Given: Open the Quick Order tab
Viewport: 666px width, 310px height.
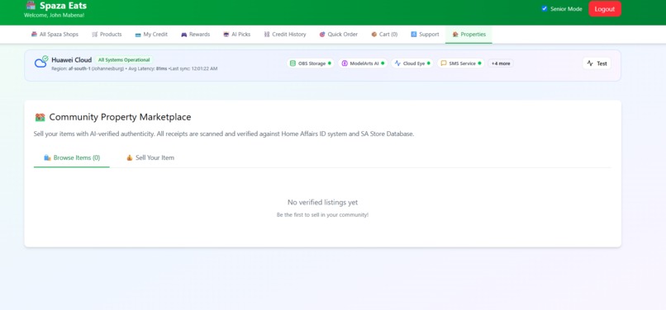Looking at the screenshot, I should tap(338, 35).
